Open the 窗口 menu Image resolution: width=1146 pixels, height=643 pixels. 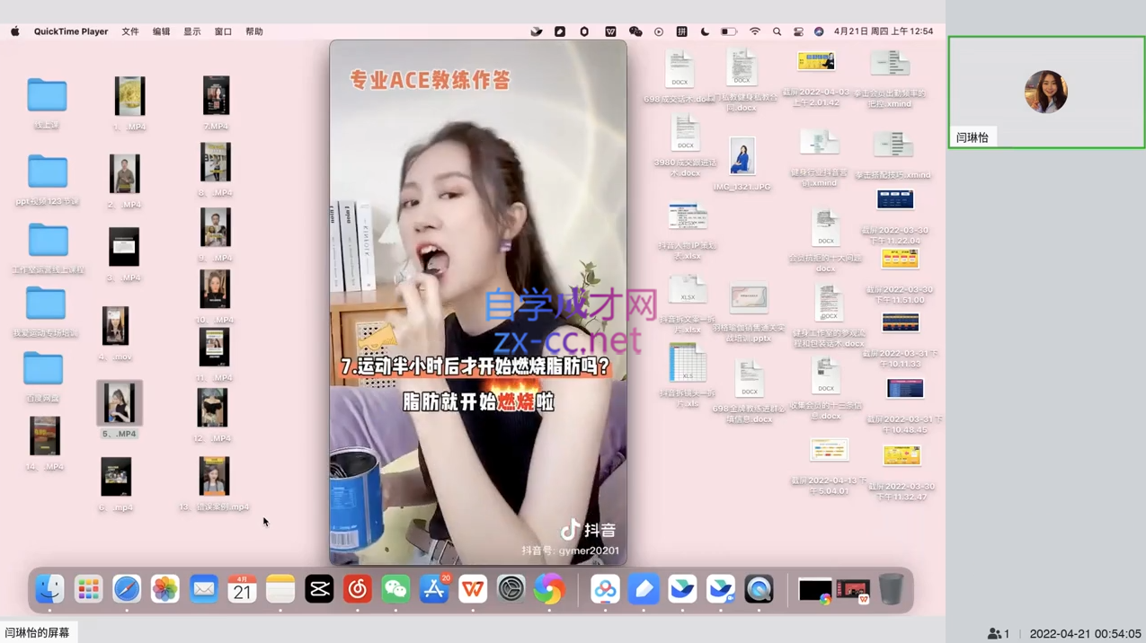[223, 31]
